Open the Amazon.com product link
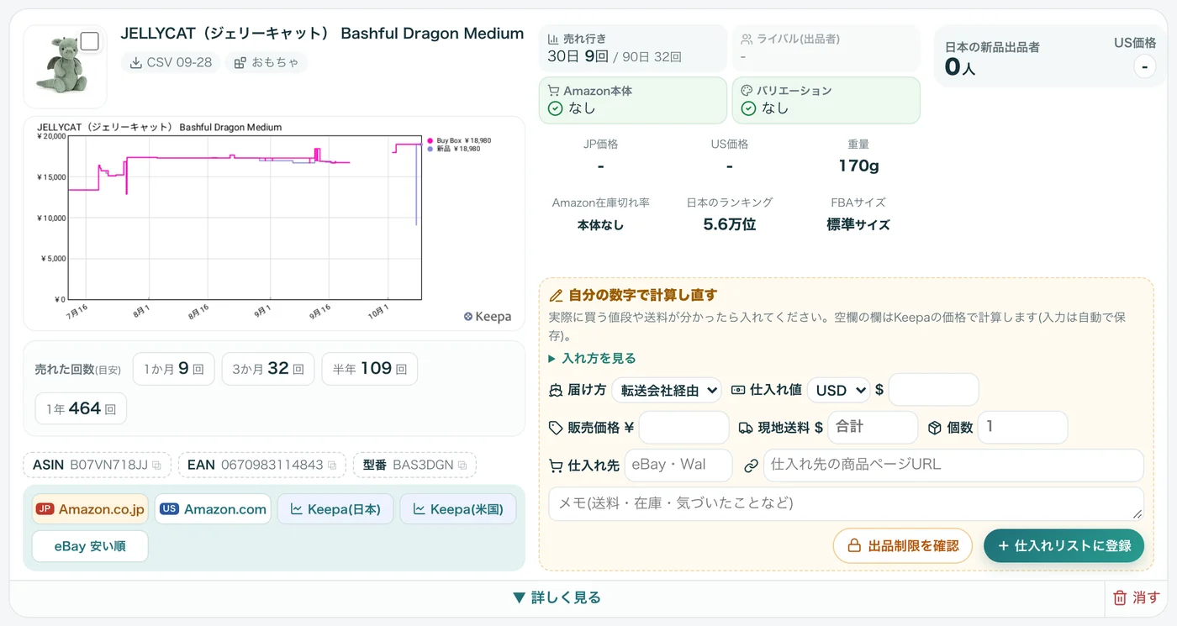The width and height of the screenshot is (1177, 626). click(x=214, y=509)
